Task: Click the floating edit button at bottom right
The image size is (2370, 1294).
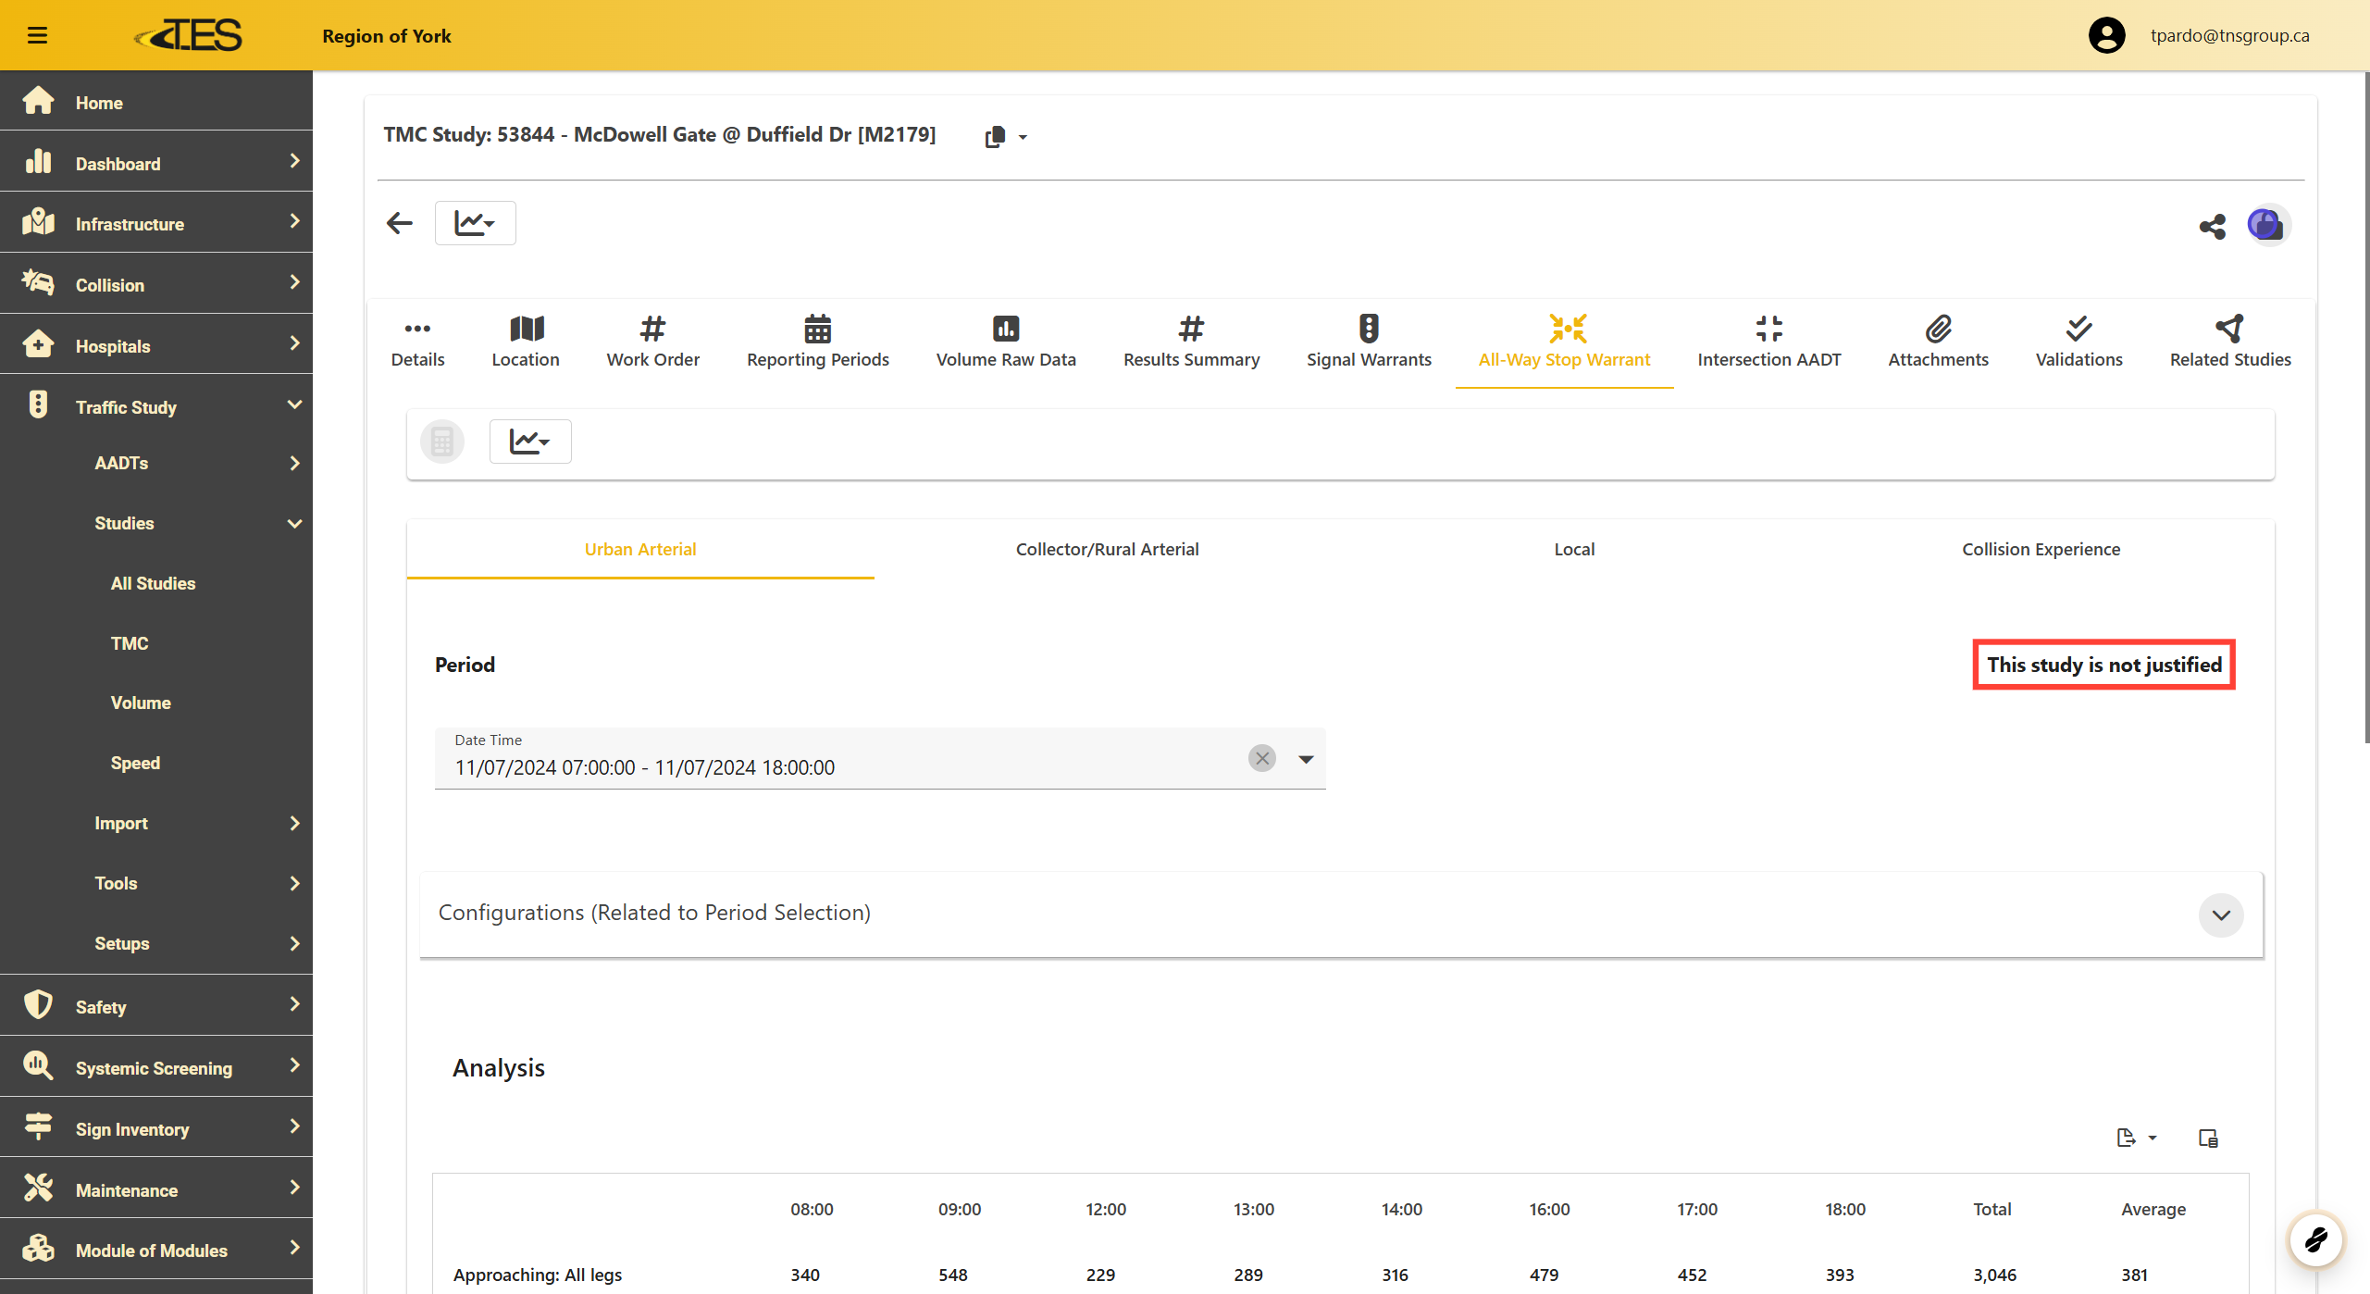Action: tap(2315, 1238)
